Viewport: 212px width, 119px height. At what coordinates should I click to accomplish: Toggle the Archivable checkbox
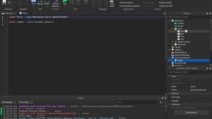coord(191,97)
